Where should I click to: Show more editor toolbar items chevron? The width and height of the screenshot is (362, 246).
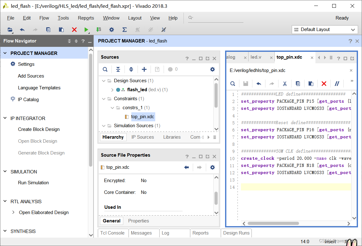coord(352,81)
